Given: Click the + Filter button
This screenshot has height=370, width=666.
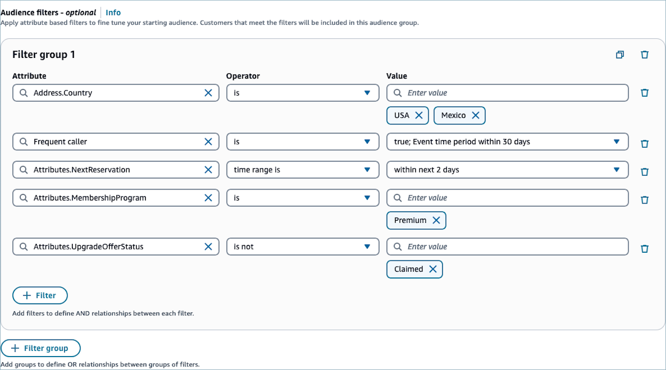Looking at the screenshot, I should pos(40,296).
